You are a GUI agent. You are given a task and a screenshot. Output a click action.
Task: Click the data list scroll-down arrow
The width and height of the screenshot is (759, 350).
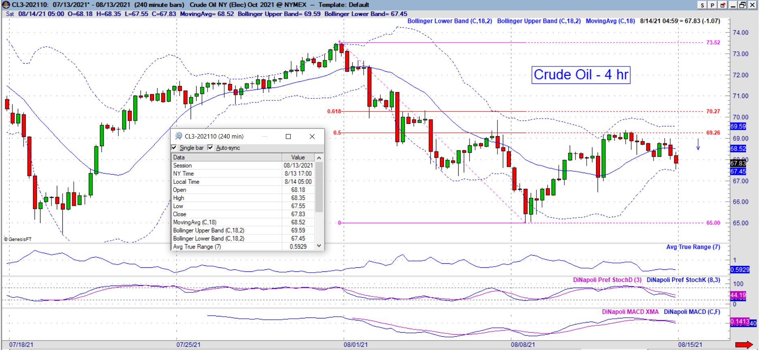319,245
